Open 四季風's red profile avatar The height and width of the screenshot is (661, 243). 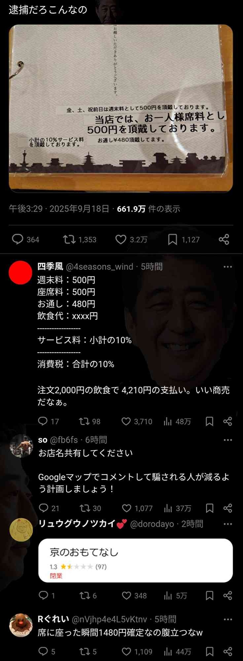click(20, 272)
